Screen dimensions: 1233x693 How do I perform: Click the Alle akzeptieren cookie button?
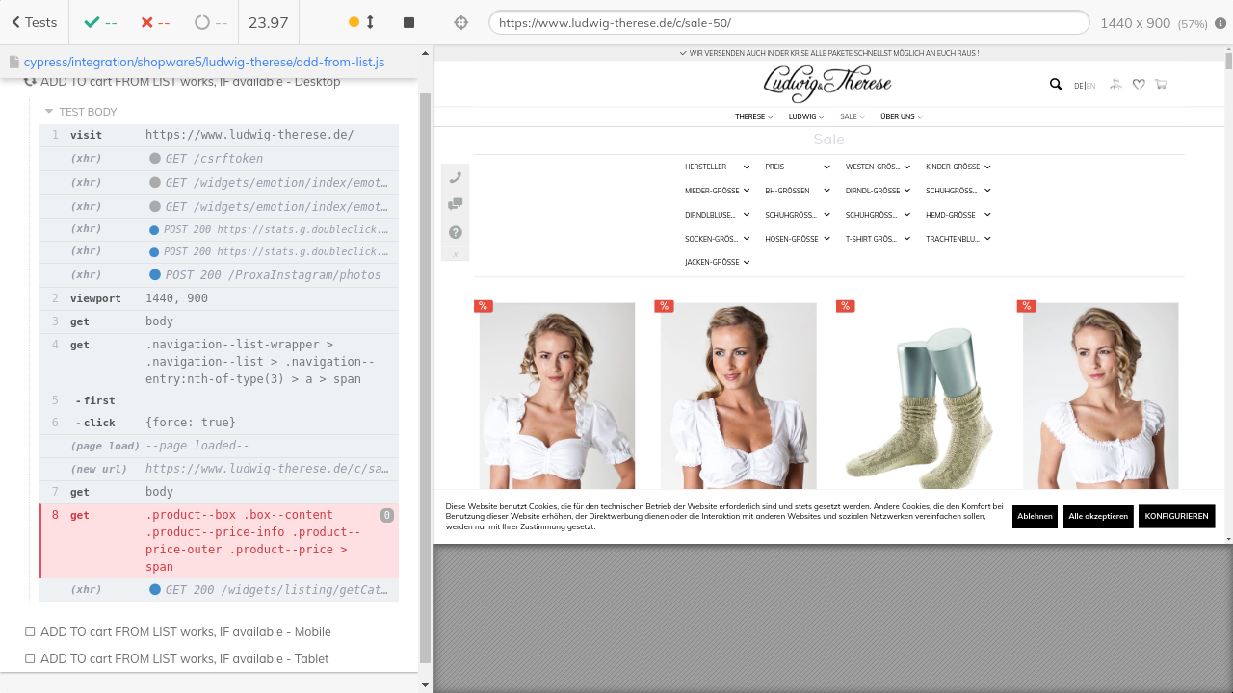[1098, 517]
